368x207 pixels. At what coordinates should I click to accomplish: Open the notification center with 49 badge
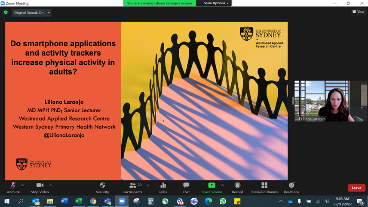pos(360,201)
